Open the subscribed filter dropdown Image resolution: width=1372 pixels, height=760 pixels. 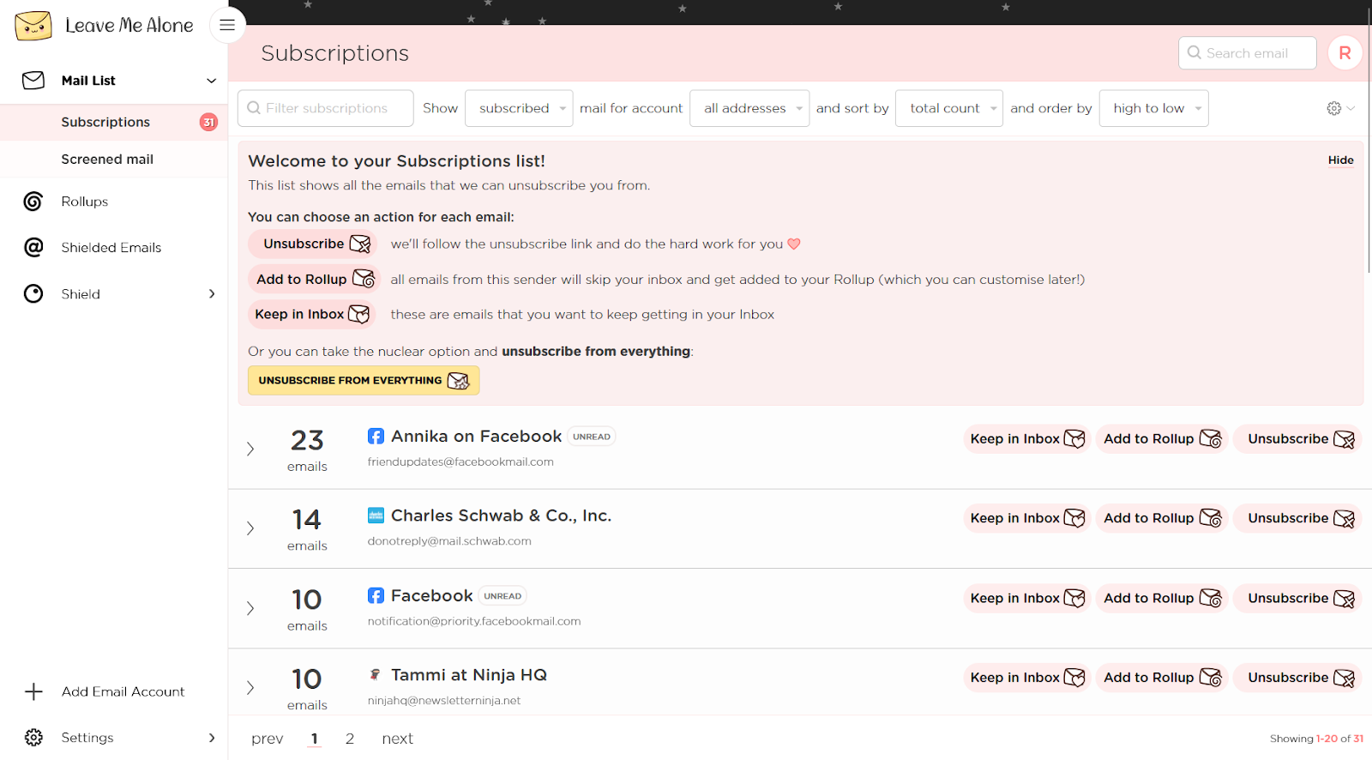(518, 109)
